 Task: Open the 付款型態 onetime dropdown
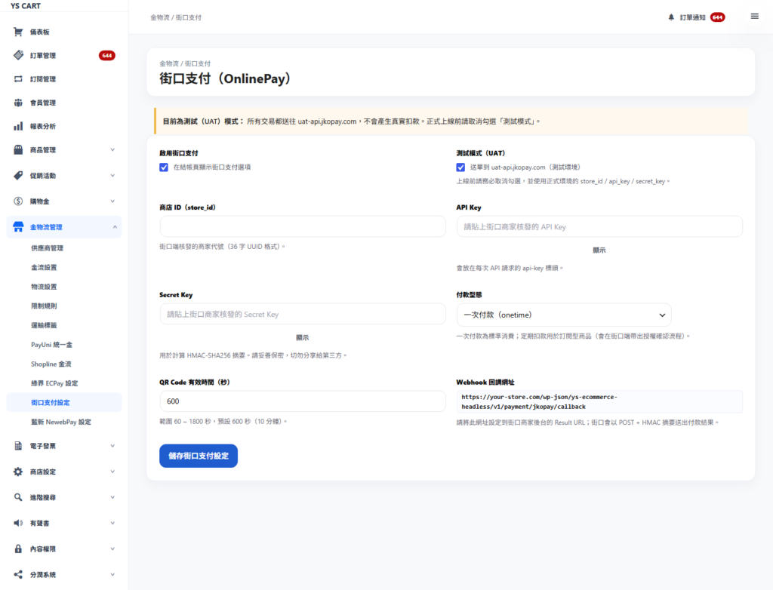[x=563, y=315]
